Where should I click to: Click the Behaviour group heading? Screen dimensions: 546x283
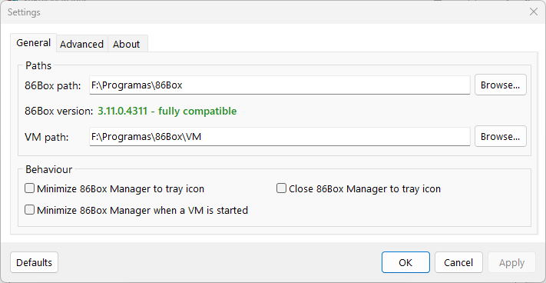(x=48, y=169)
